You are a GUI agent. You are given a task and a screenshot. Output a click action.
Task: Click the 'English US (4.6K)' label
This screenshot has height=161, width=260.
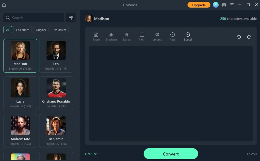coord(56,144)
